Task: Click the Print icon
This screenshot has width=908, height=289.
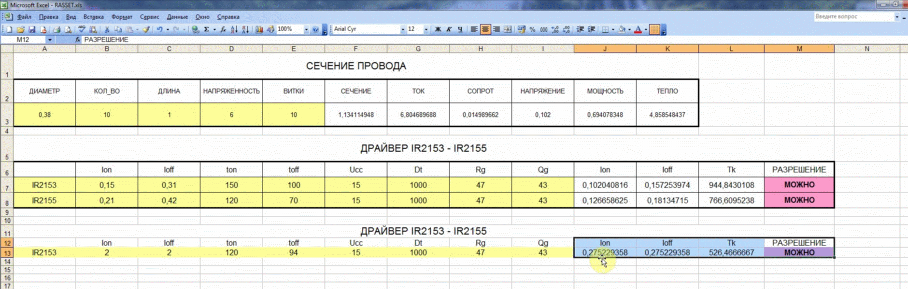Action: tap(57, 29)
